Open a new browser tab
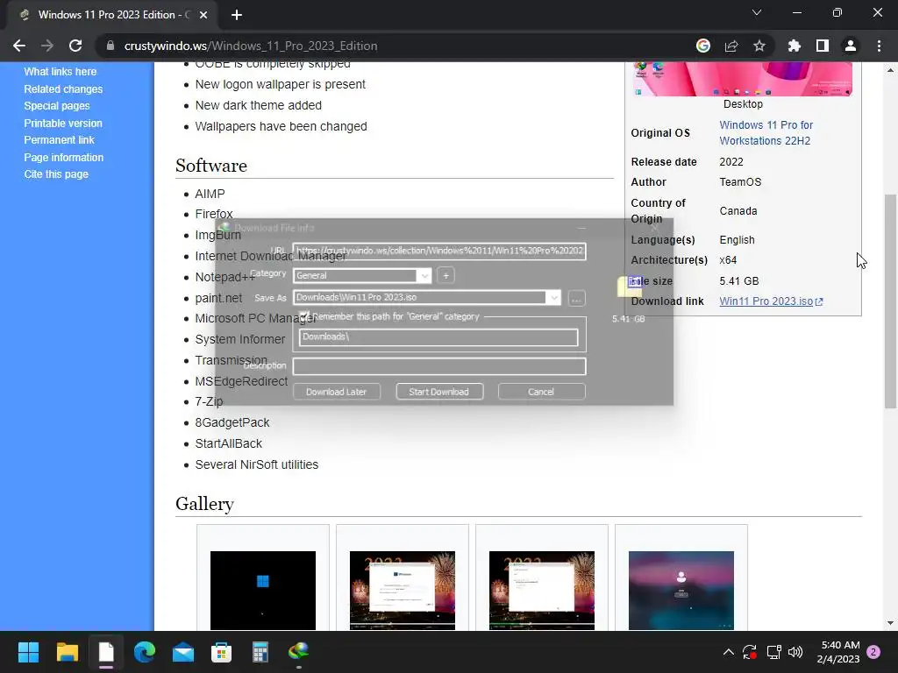Image resolution: width=898 pixels, height=673 pixels. 237,15
